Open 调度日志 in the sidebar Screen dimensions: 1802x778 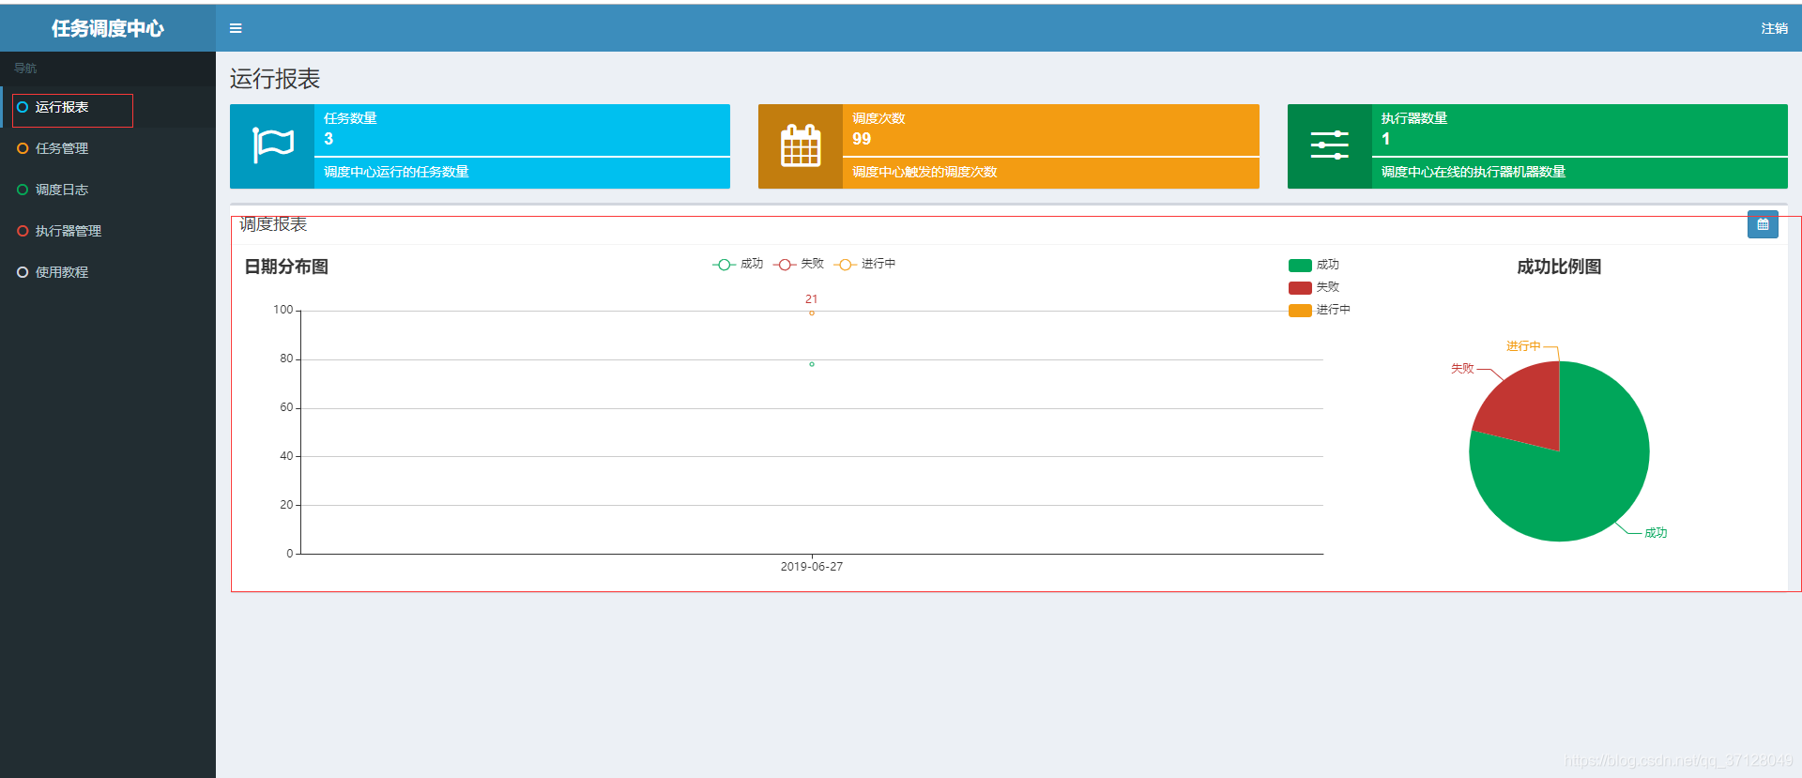(108, 190)
